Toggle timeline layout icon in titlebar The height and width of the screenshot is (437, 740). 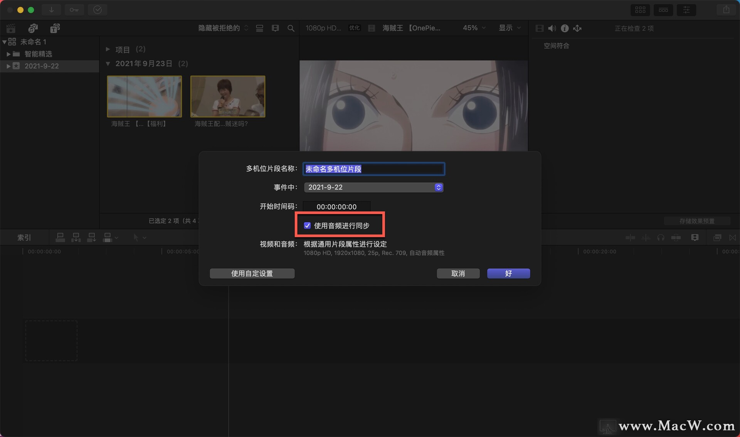click(663, 10)
